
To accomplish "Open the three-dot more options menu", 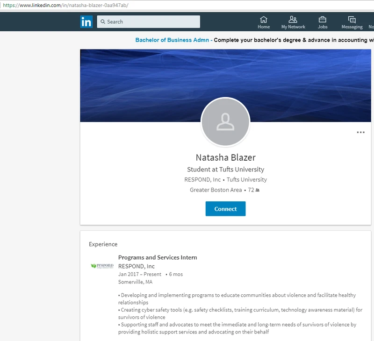I will (x=360, y=132).
